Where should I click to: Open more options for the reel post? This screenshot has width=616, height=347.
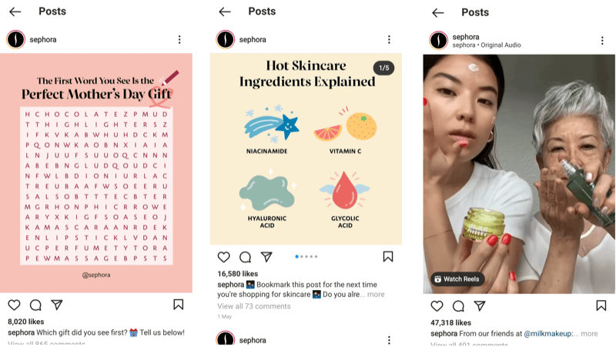(x=602, y=41)
